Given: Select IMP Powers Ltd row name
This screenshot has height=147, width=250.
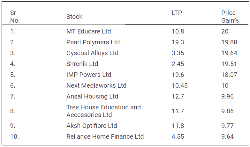Looking at the screenshot, I should coord(89,75).
